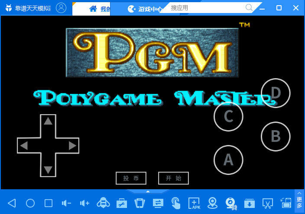Open the download folder icon

click(250, 204)
